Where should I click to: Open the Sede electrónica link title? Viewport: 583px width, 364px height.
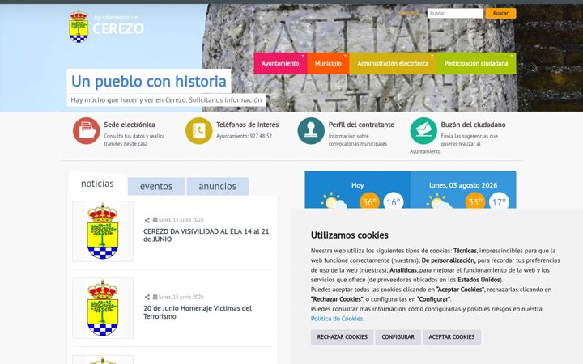(130, 125)
